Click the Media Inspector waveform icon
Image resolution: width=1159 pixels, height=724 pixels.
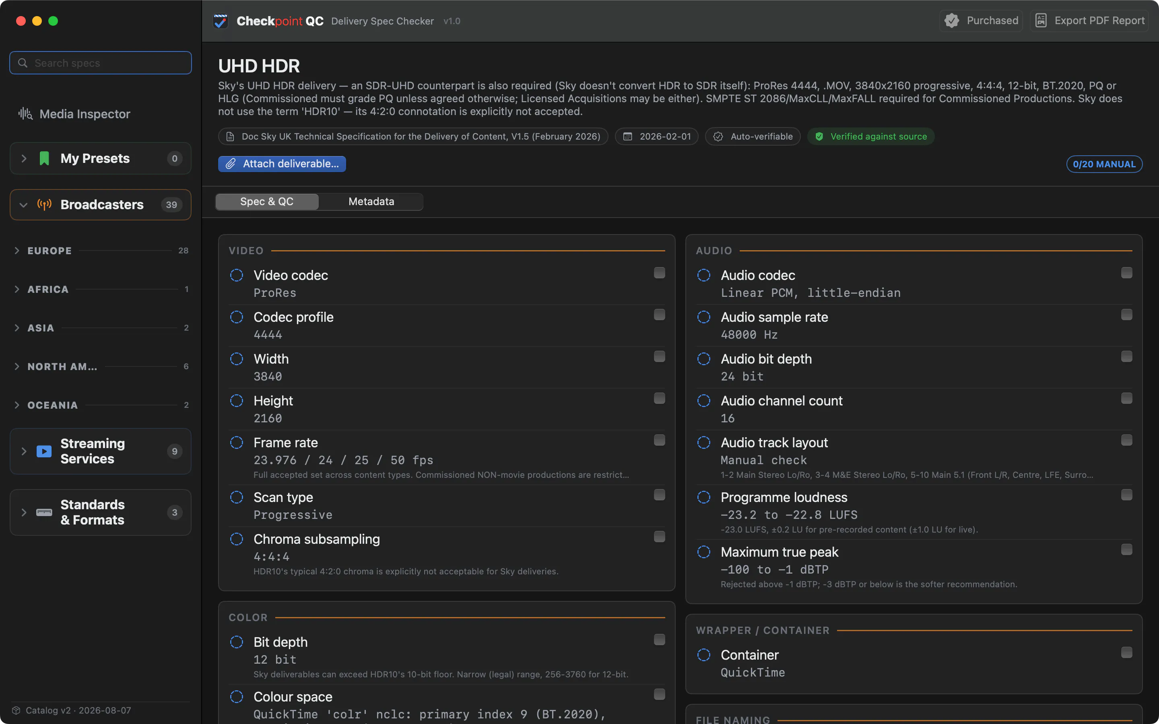click(x=25, y=114)
